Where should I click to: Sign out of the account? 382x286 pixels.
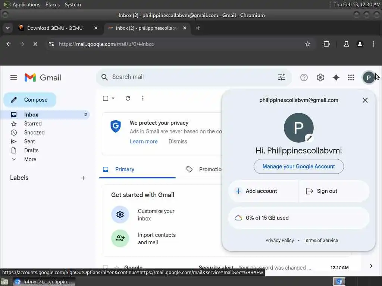pos(334,191)
